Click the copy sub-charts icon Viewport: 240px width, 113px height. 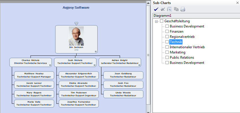pos(176,9)
